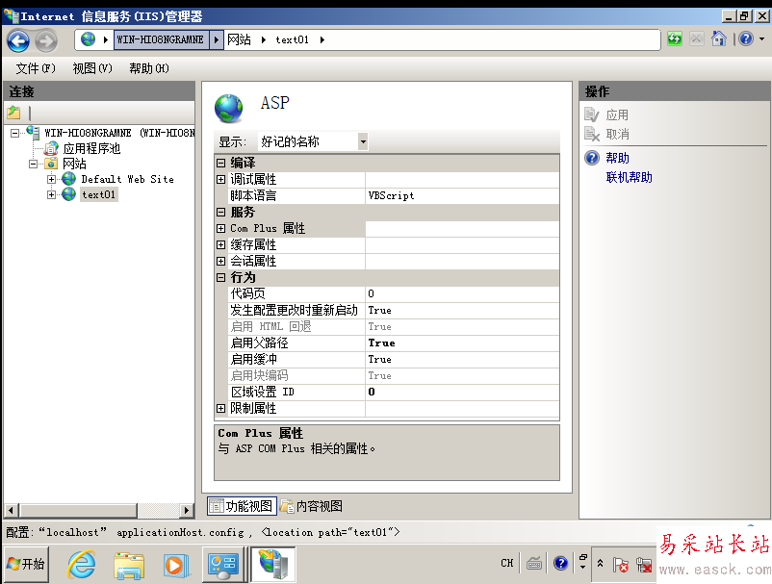Expand 会话属性 group

tap(221, 261)
